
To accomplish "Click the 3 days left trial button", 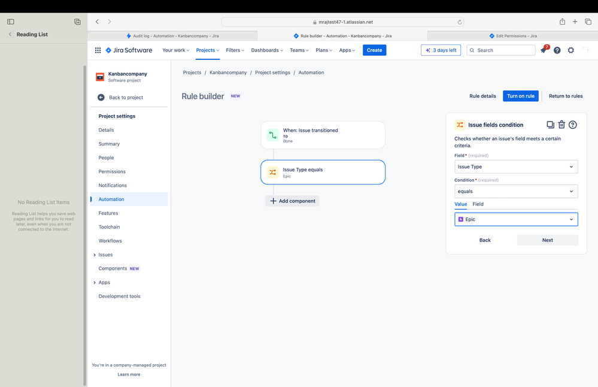I will coord(441,50).
